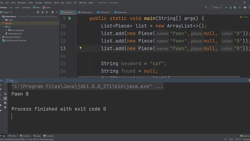
Task: Open the View menu
Action: click(x=13, y=3)
